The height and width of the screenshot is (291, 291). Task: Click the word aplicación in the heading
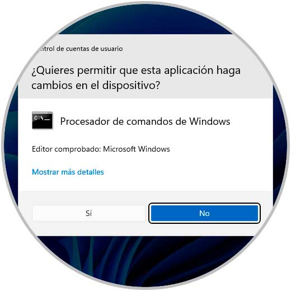[189, 71]
